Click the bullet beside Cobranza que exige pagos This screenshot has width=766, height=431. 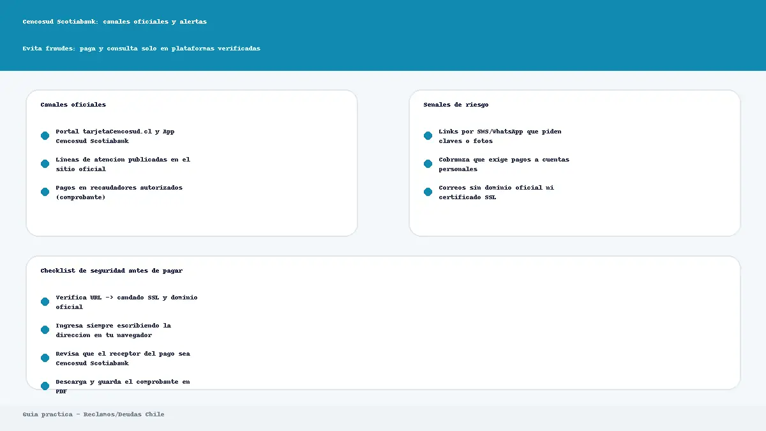click(x=428, y=164)
